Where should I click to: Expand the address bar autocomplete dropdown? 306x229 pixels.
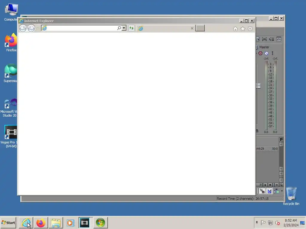[x=124, y=28]
